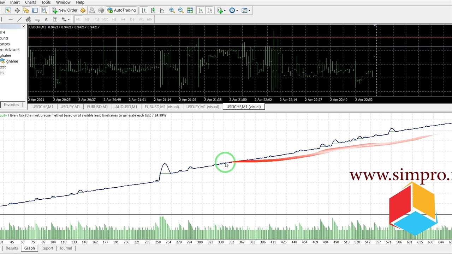Tile chart windows with the grid icon
452x254 pixels.
(x=190, y=10)
